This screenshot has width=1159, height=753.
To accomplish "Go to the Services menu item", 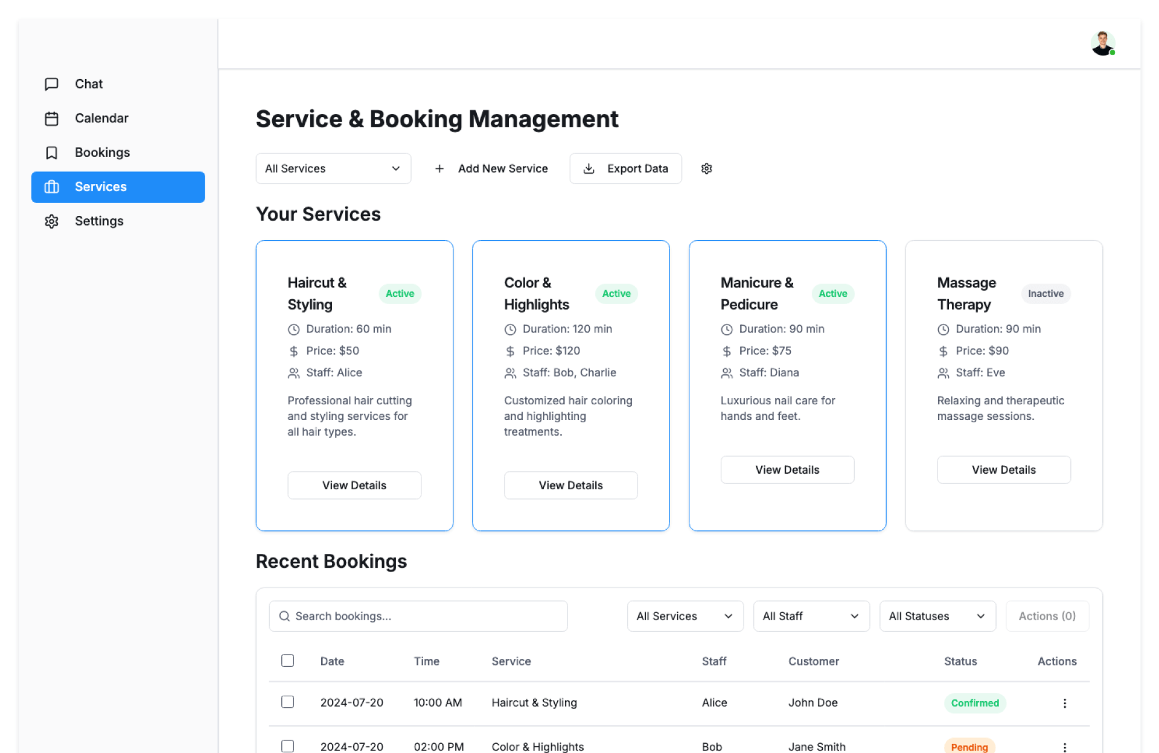I will tap(118, 187).
